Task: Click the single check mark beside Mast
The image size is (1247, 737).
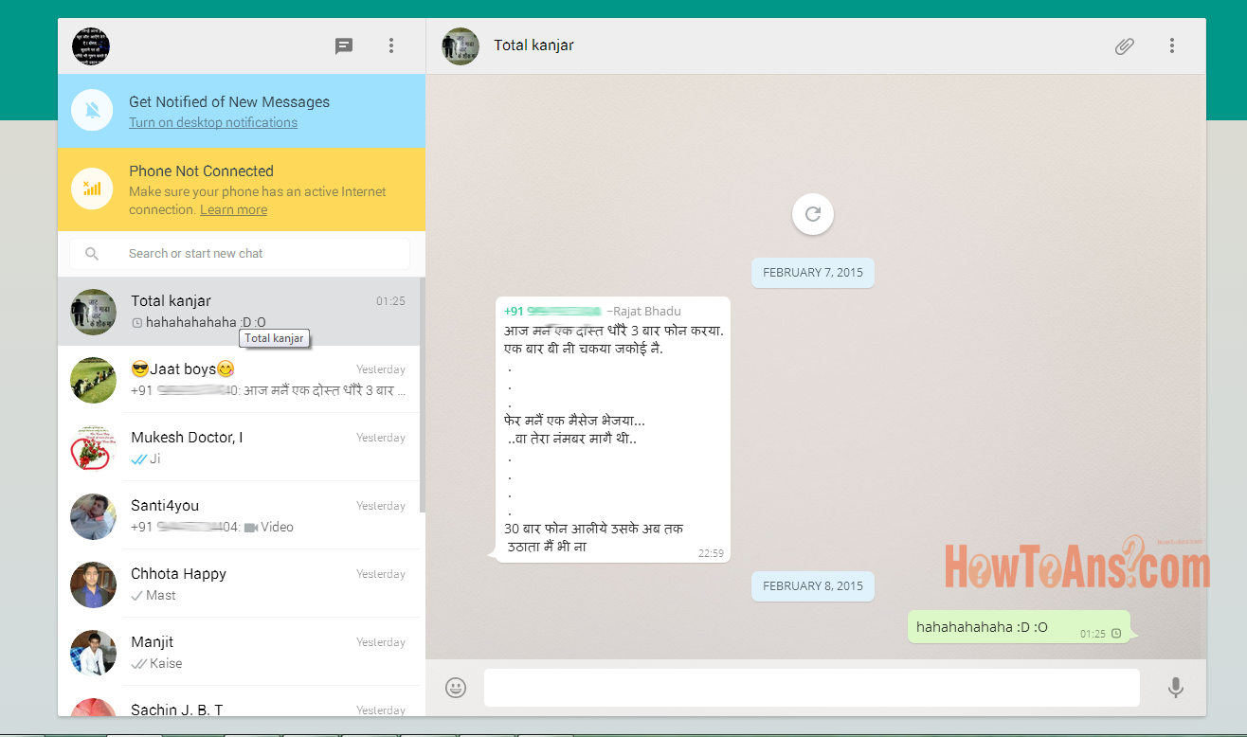Action: pyautogui.click(x=137, y=595)
